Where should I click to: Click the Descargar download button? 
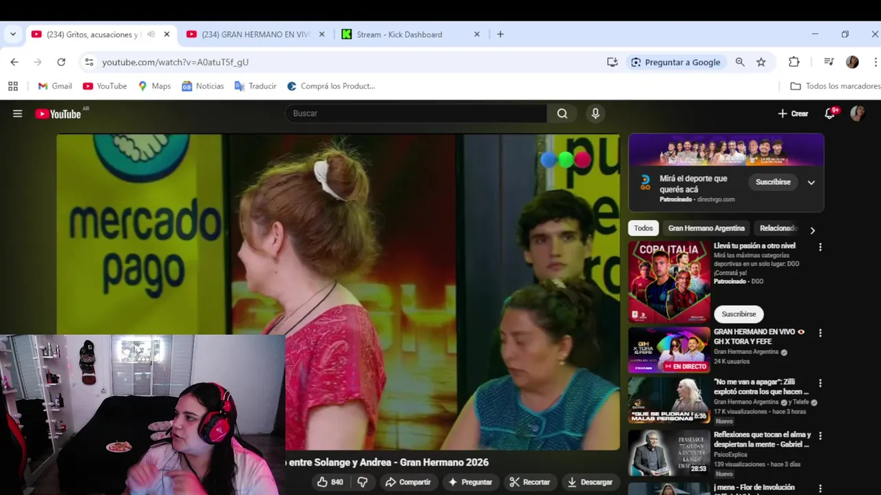click(x=589, y=482)
